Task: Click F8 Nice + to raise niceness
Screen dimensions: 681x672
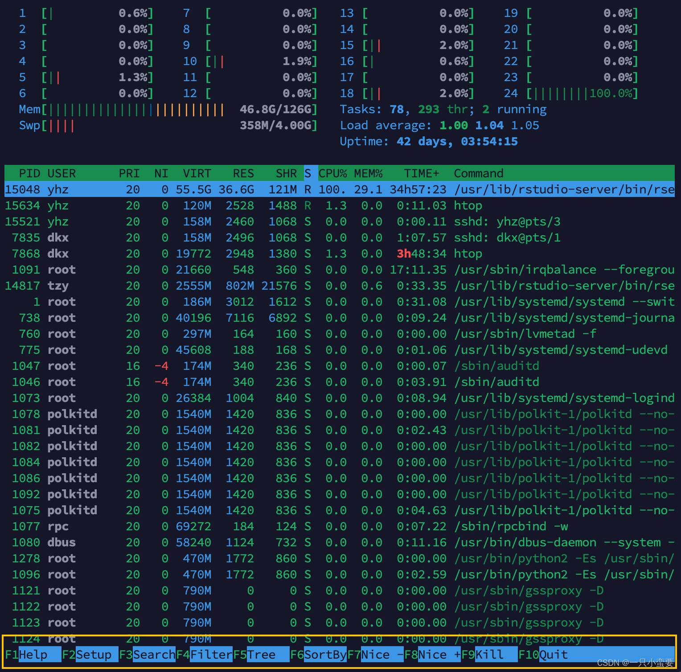Action: pyautogui.click(x=432, y=655)
